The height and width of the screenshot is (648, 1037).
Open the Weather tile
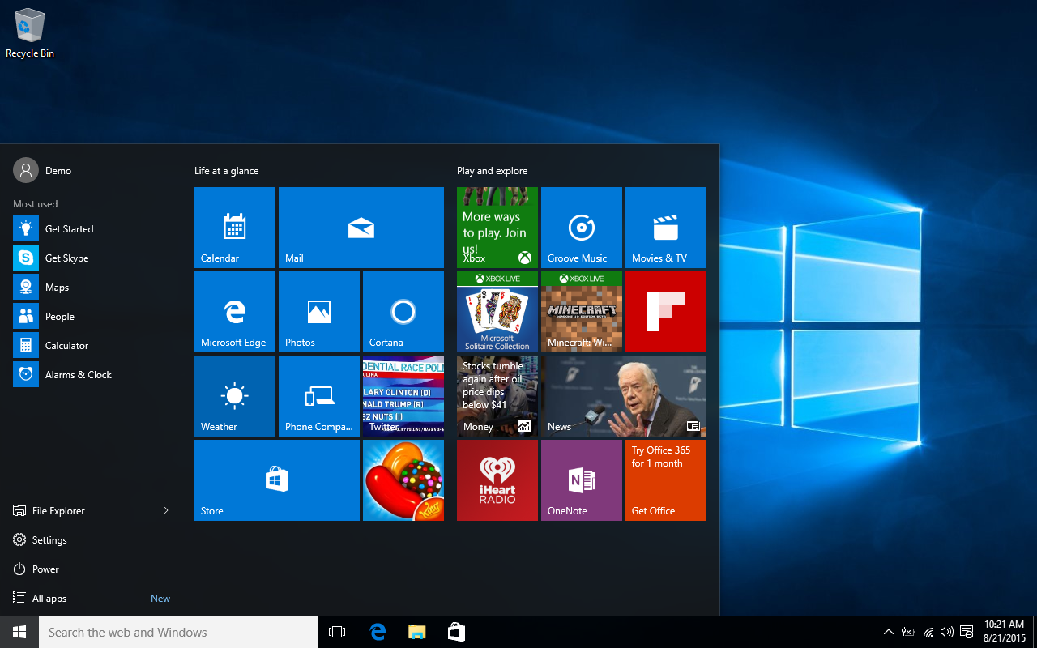point(235,396)
